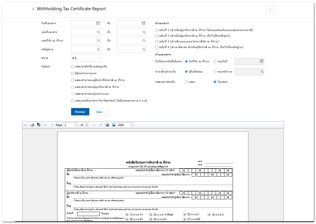Click the back arrow beside the report title
316x224 pixels.
(x=33, y=9)
